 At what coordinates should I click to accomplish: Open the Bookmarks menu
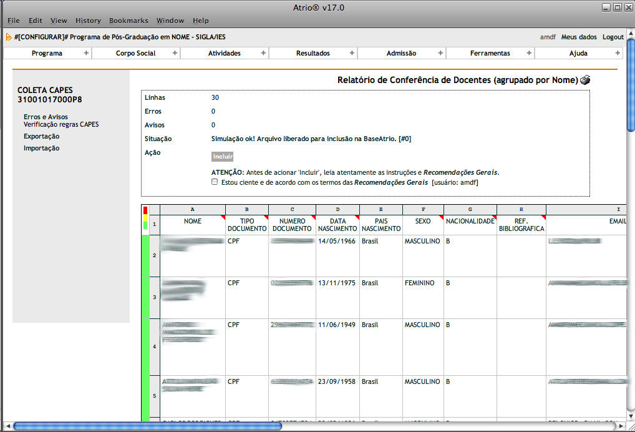128,21
